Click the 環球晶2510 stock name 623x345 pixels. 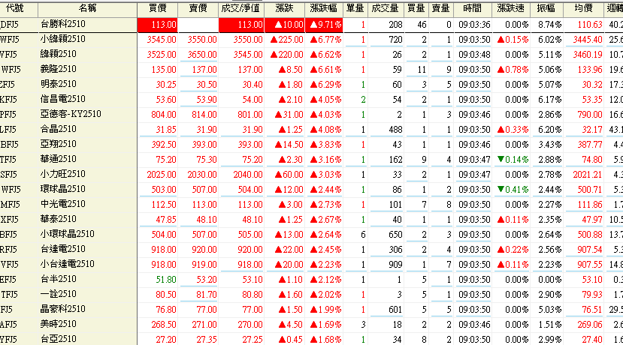click(x=64, y=189)
